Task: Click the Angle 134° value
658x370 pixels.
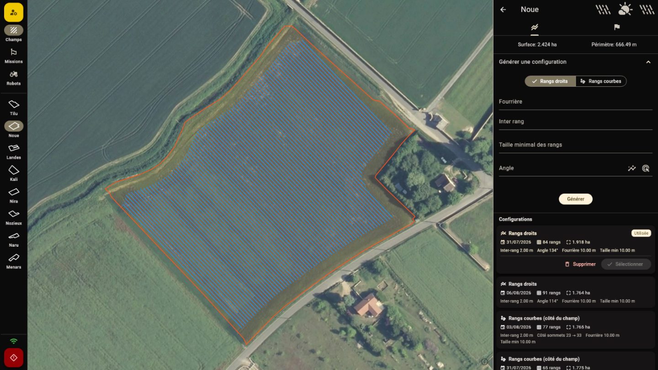Action: pos(547,250)
